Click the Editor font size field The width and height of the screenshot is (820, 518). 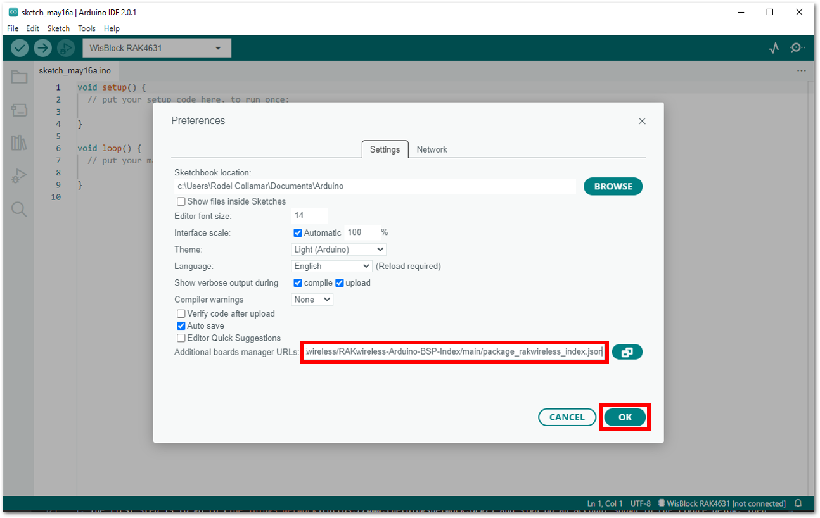[x=309, y=216]
